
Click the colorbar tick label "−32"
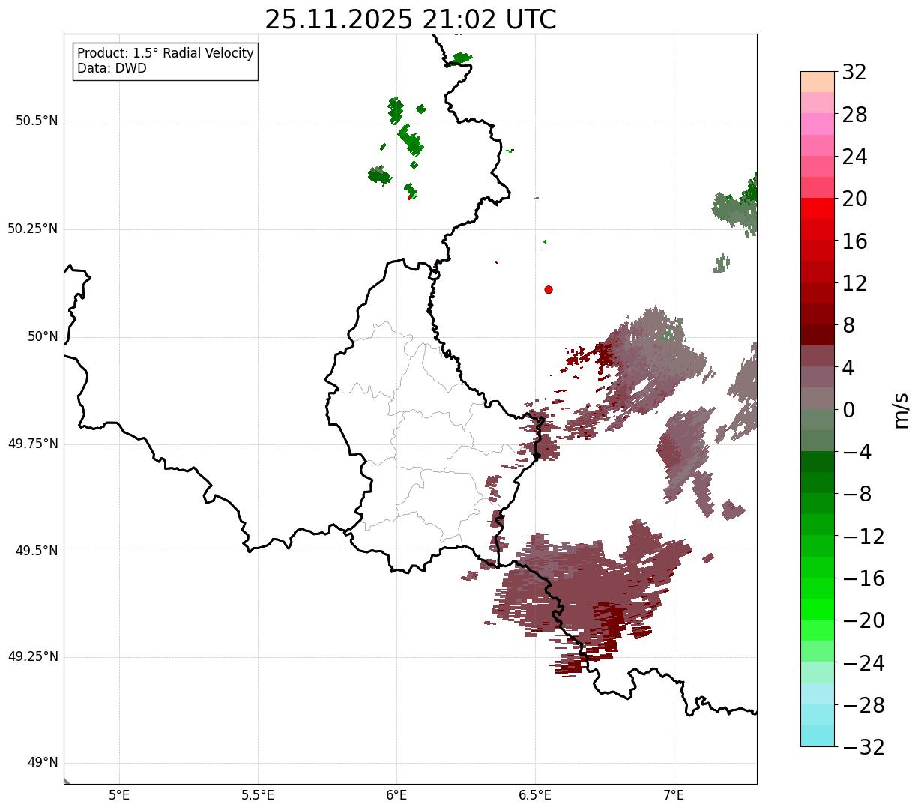[x=863, y=747]
